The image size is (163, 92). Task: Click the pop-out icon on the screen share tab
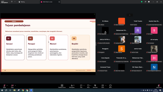[x=59, y=2]
